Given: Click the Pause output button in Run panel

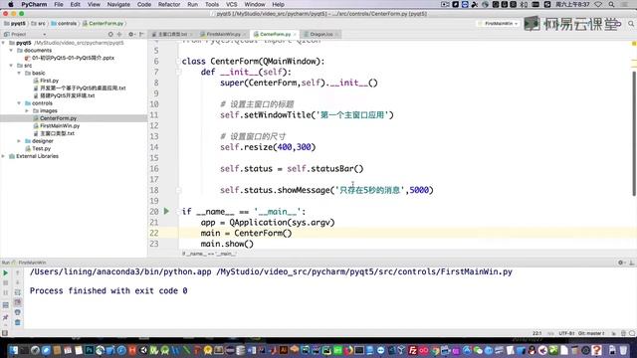Looking at the screenshot, I should pyautogui.click(x=6, y=292).
